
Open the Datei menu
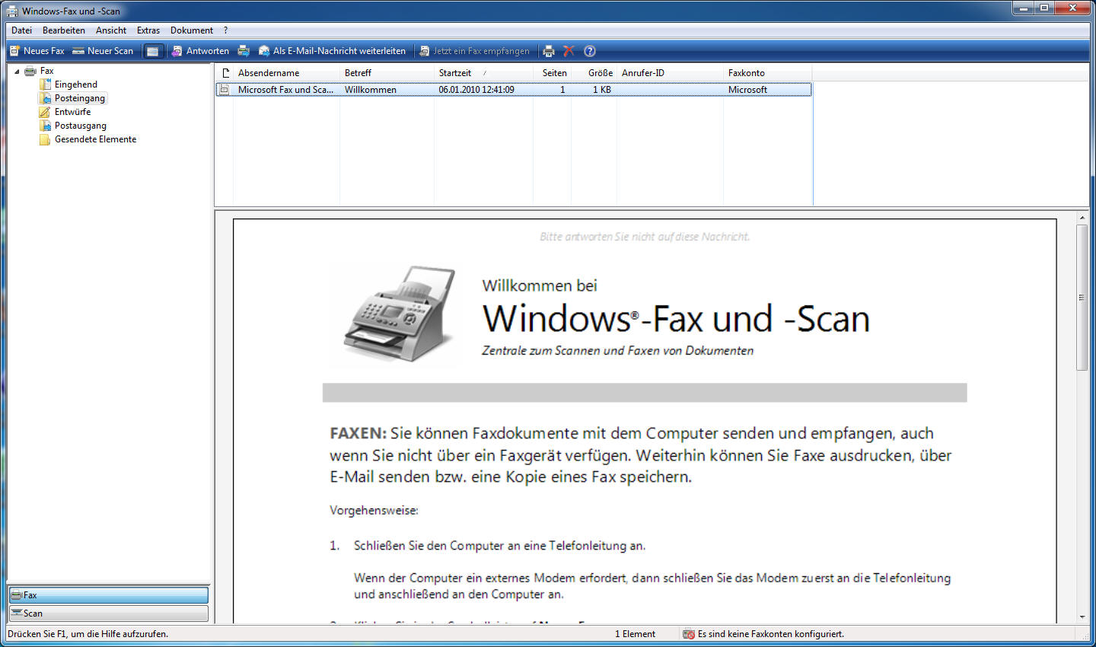[21, 30]
